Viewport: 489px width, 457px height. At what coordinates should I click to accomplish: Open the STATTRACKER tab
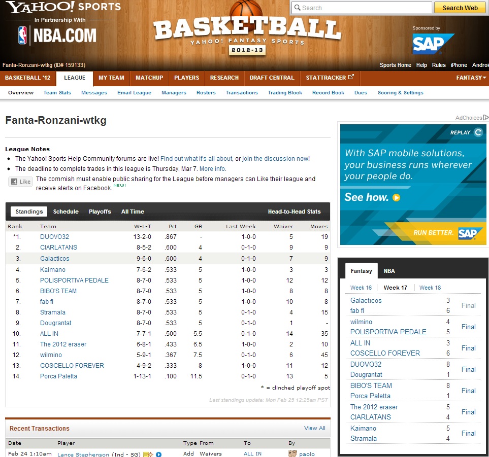coord(330,78)
